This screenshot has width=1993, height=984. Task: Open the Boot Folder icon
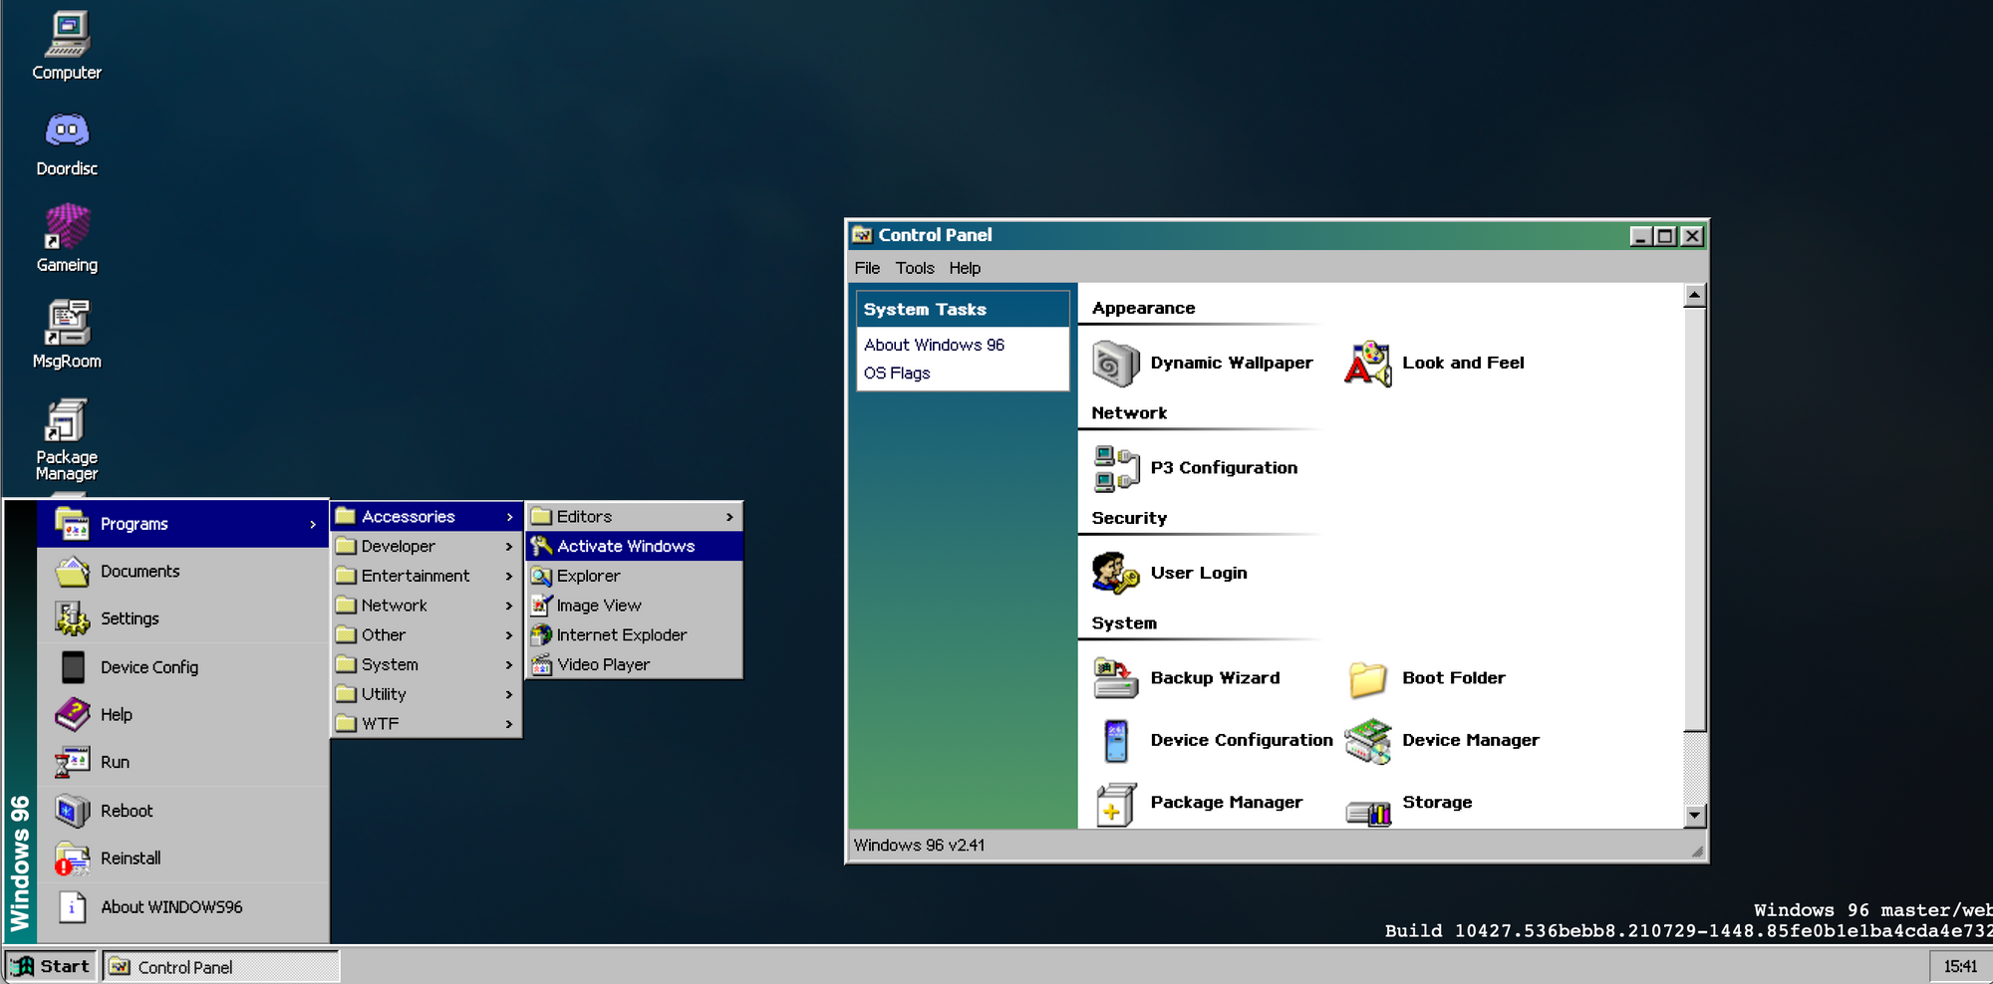point(1367,678)
